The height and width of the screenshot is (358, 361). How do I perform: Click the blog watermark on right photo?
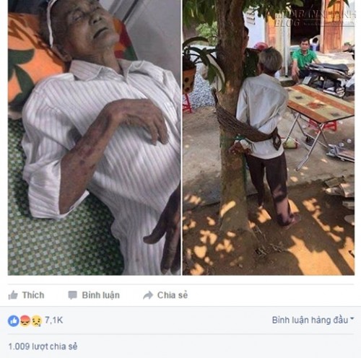315,19
